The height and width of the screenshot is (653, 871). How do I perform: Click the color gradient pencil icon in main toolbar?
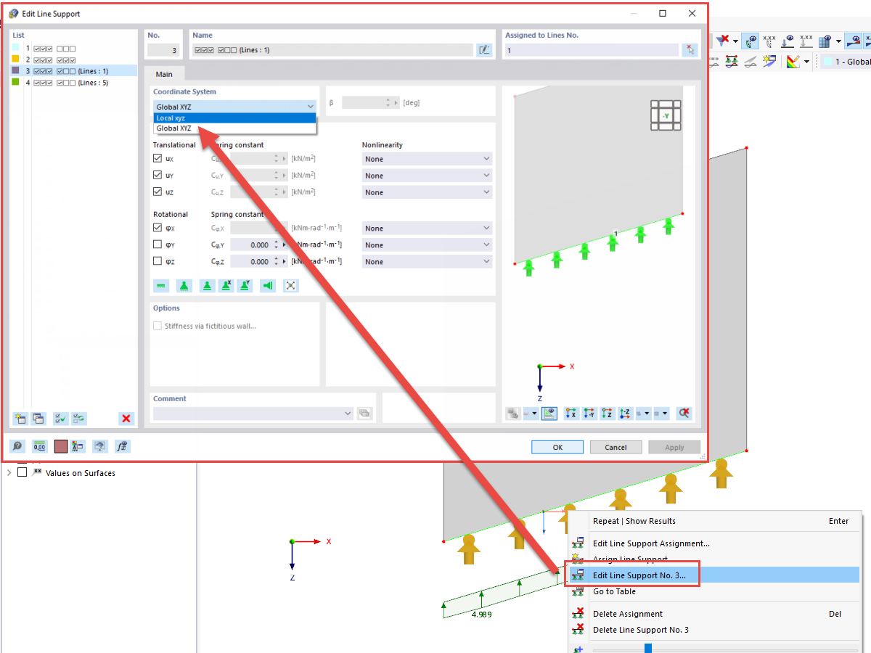[793, 62]
